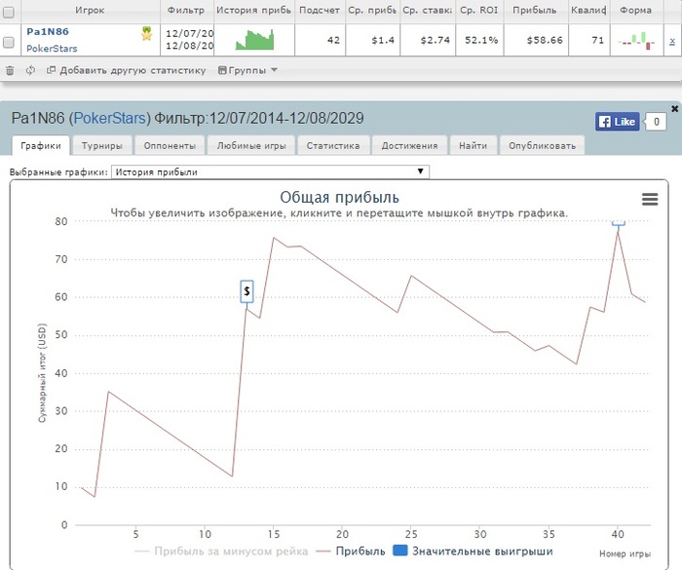Click the profit history mini chart thumbnail
The width and height of the screenshot is (682, 570).
point(254,40)
